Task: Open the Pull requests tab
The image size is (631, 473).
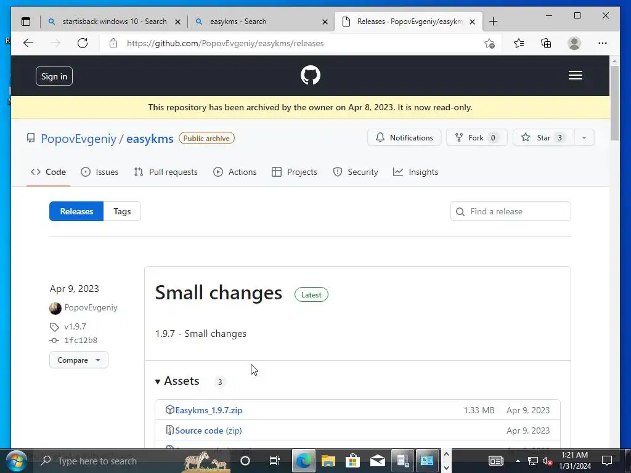Action: click(x=166, y=172)
